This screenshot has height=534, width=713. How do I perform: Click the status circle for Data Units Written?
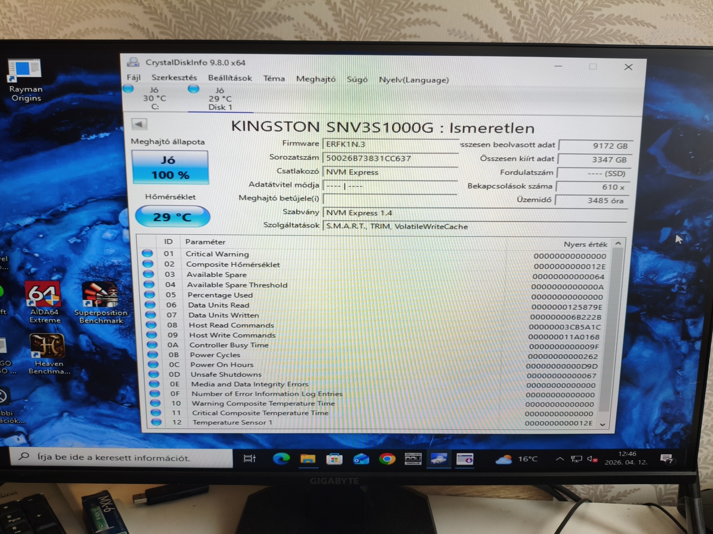coord(151,315)
